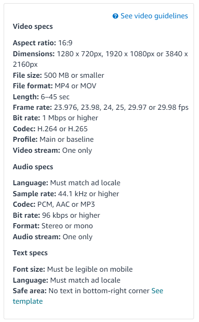This screenshot has height=322, width=199.
Task: Open the See video guidelines link
Action: pos(154,16)
